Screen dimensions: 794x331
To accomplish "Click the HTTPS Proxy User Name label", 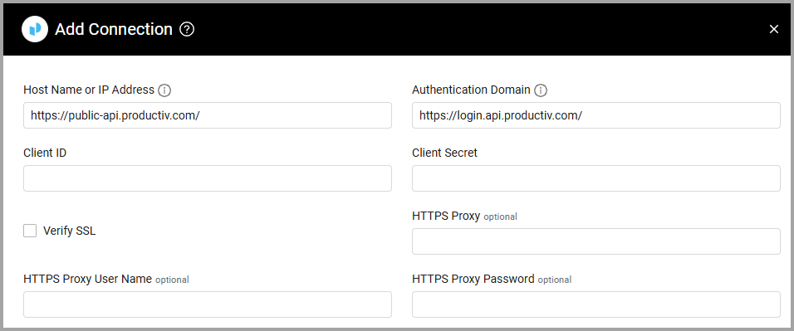I will point(87,279).
